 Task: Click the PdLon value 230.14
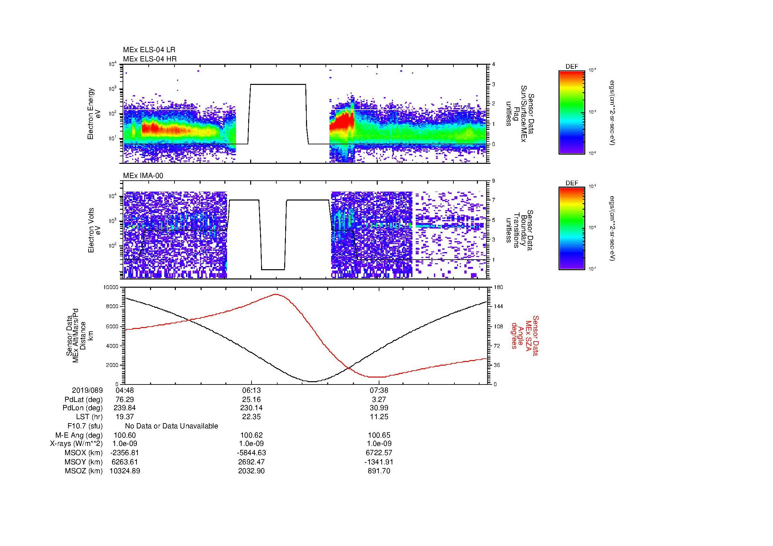click(251, 408)
